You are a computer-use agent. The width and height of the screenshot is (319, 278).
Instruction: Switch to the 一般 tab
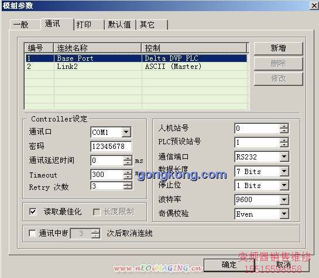25,25
